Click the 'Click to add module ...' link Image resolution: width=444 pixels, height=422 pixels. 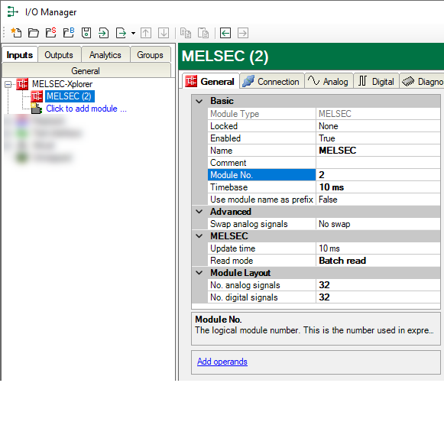coord(86,109)
